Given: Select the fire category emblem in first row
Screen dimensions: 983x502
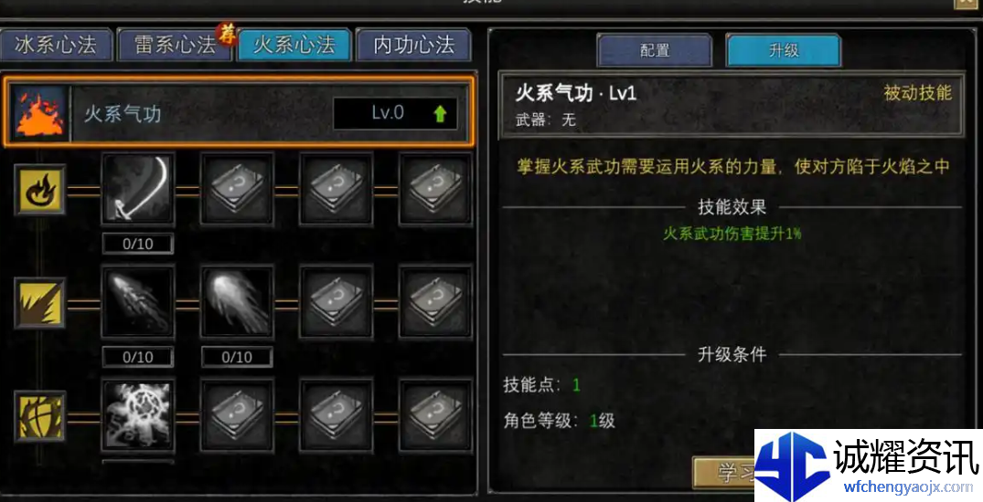Looking at the screenshot, I should (x=39, y=189).
